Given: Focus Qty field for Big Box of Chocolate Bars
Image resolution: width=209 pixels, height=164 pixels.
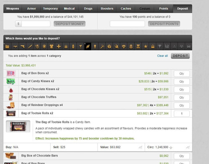Looking at the screenshot, I should pos(182,156).
